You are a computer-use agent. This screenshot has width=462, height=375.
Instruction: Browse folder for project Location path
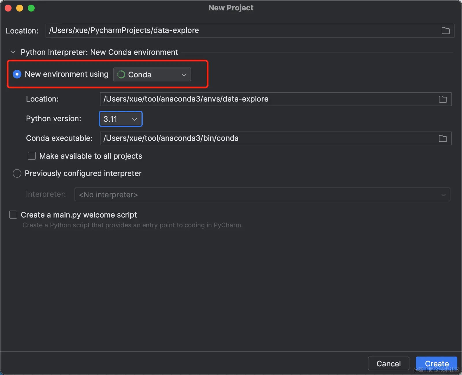446,31
